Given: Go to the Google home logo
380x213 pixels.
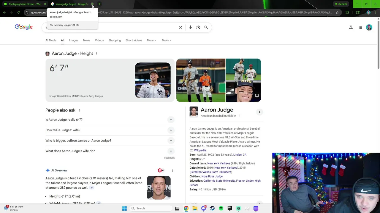Looking at the screenshot, I should point(24,27).
